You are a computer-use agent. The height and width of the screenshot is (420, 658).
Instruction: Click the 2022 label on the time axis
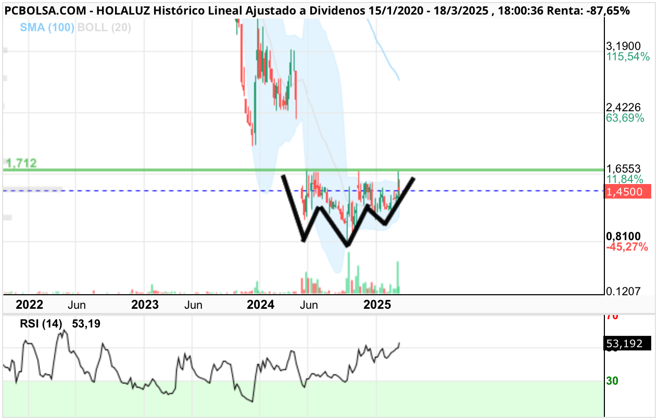(30, 304)
